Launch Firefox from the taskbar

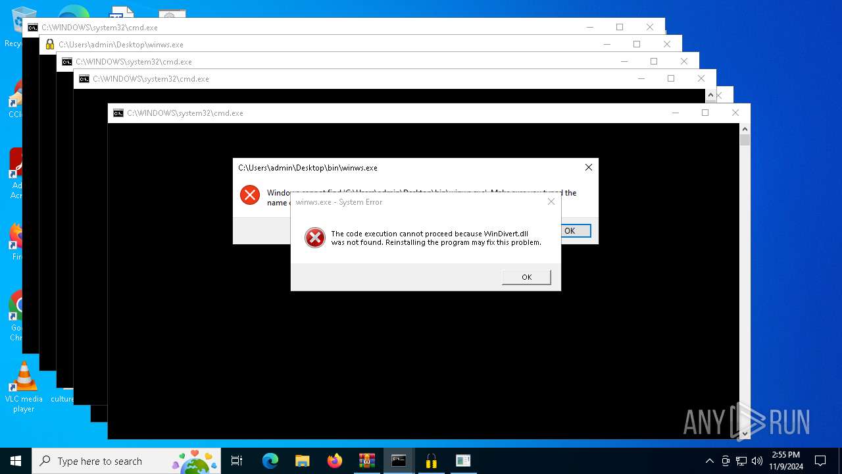pos(335,461)
